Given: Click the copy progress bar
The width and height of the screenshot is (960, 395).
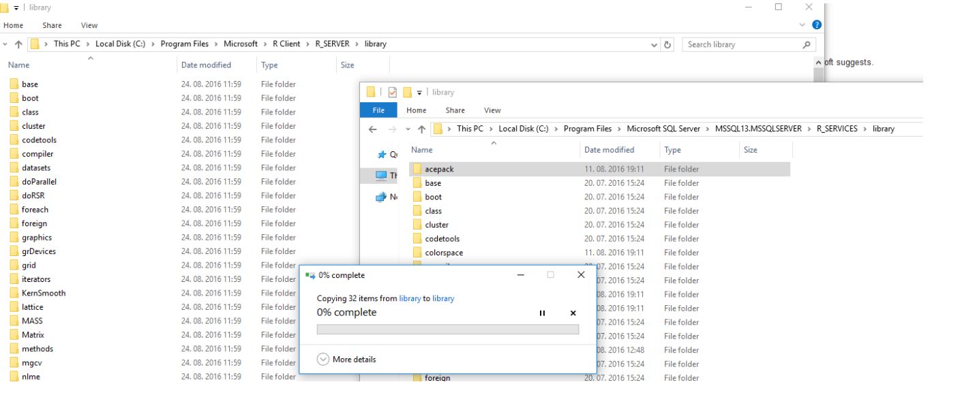Looking at the screenshot, I should coord(447,330).
